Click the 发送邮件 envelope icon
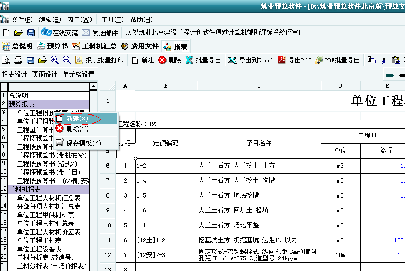Viewport: 405px width, 271px height. 86,32
